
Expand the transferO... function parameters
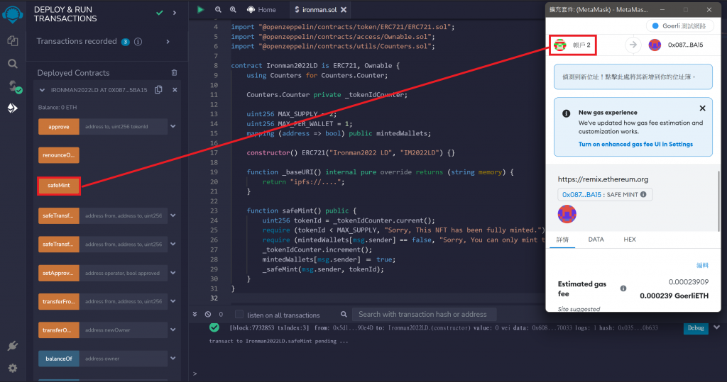[173, 330]
